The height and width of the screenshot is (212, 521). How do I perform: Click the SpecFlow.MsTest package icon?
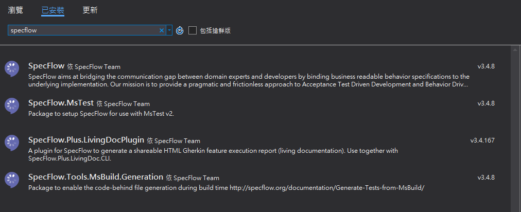tap(12, 105)
